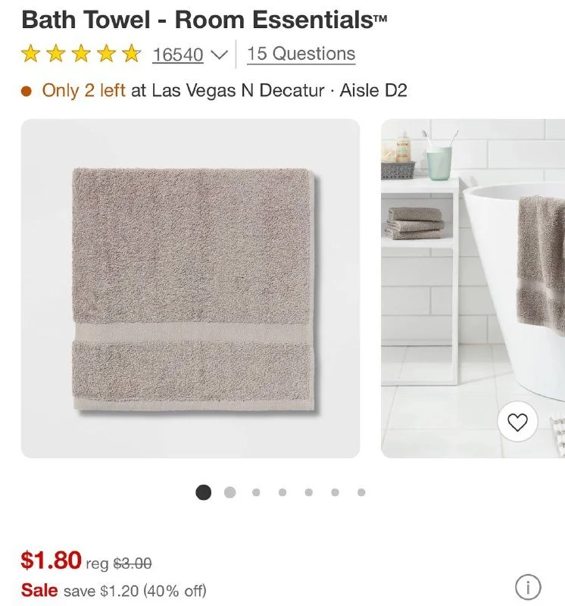Open the 15 Questions link

tap(301, 54)
